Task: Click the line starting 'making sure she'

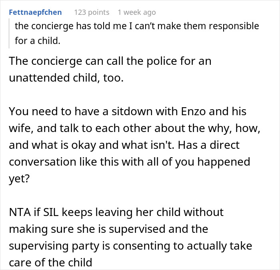Action: click(108, 229)
